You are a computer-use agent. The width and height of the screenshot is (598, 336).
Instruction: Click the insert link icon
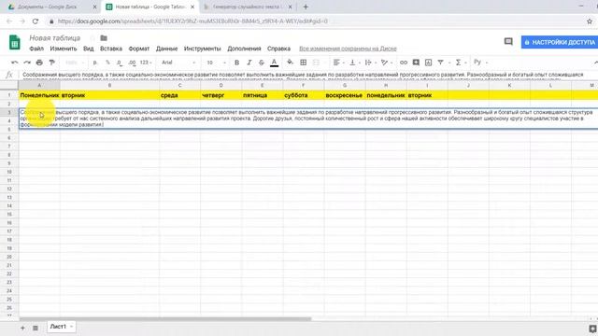point(404,63)
